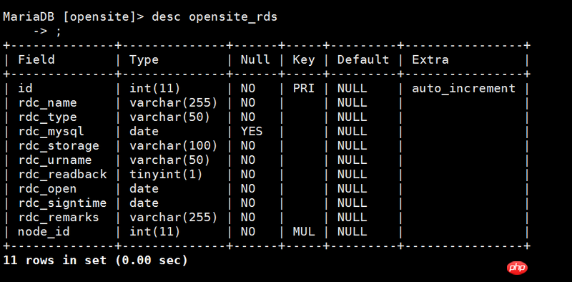Click the YES null value
This screenshot has width=572, height=282.
(x=252, y=132)
